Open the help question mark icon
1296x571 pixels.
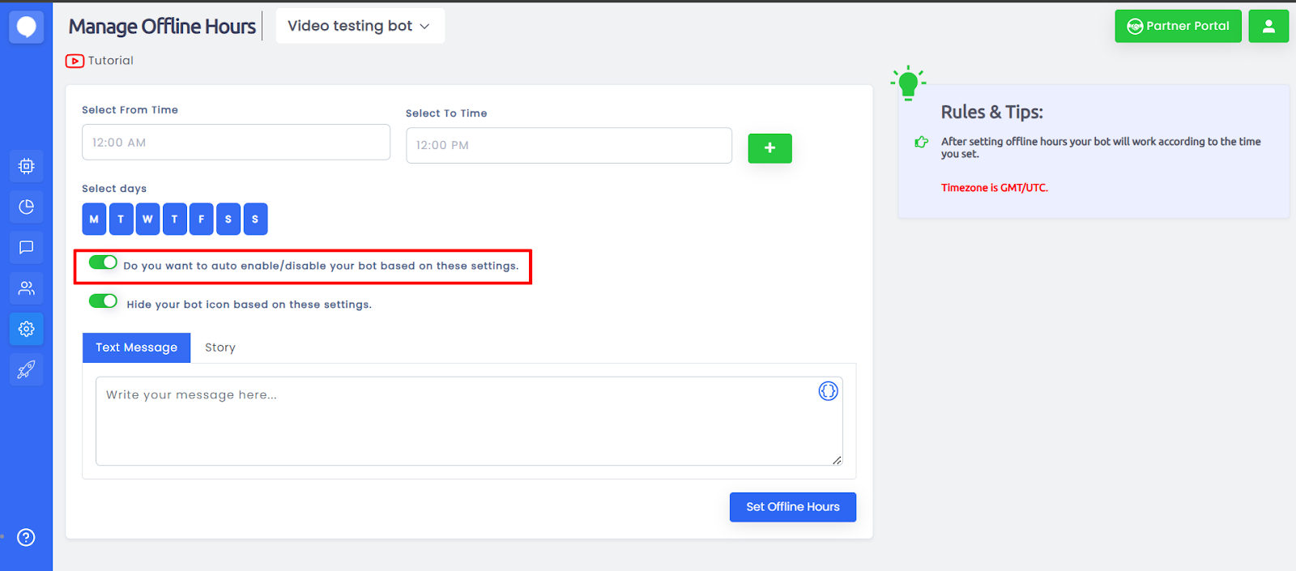tap(26, 537)
